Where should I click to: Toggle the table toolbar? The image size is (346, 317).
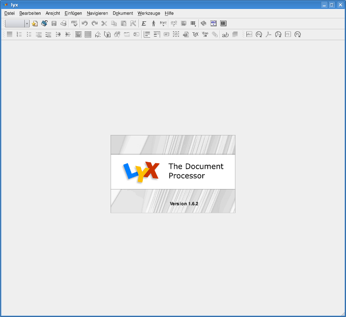click(x=223, y=23)
